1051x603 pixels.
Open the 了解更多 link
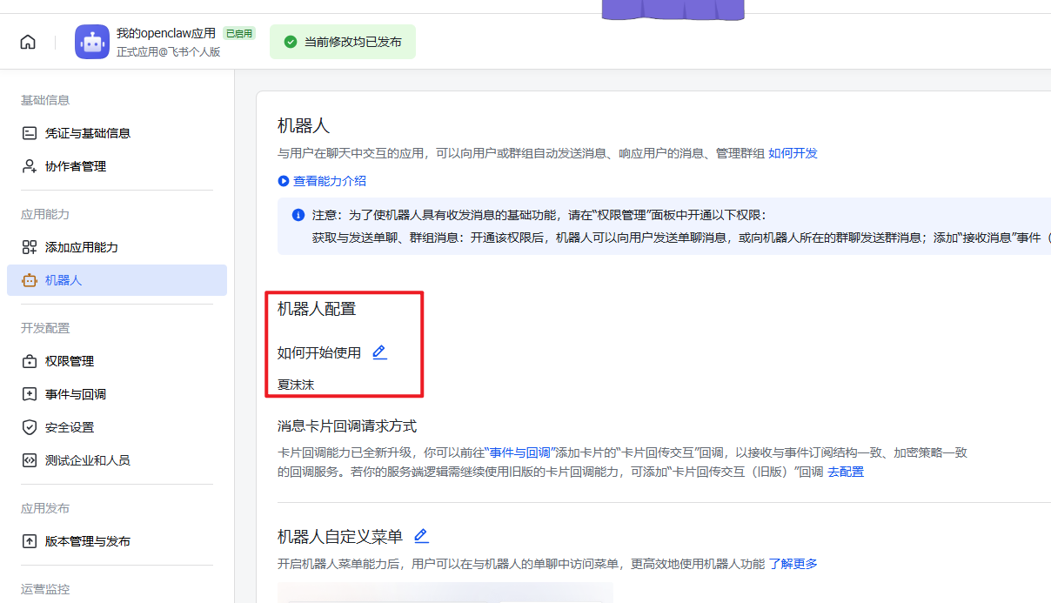pyautogui.click(x=793, y=564)
